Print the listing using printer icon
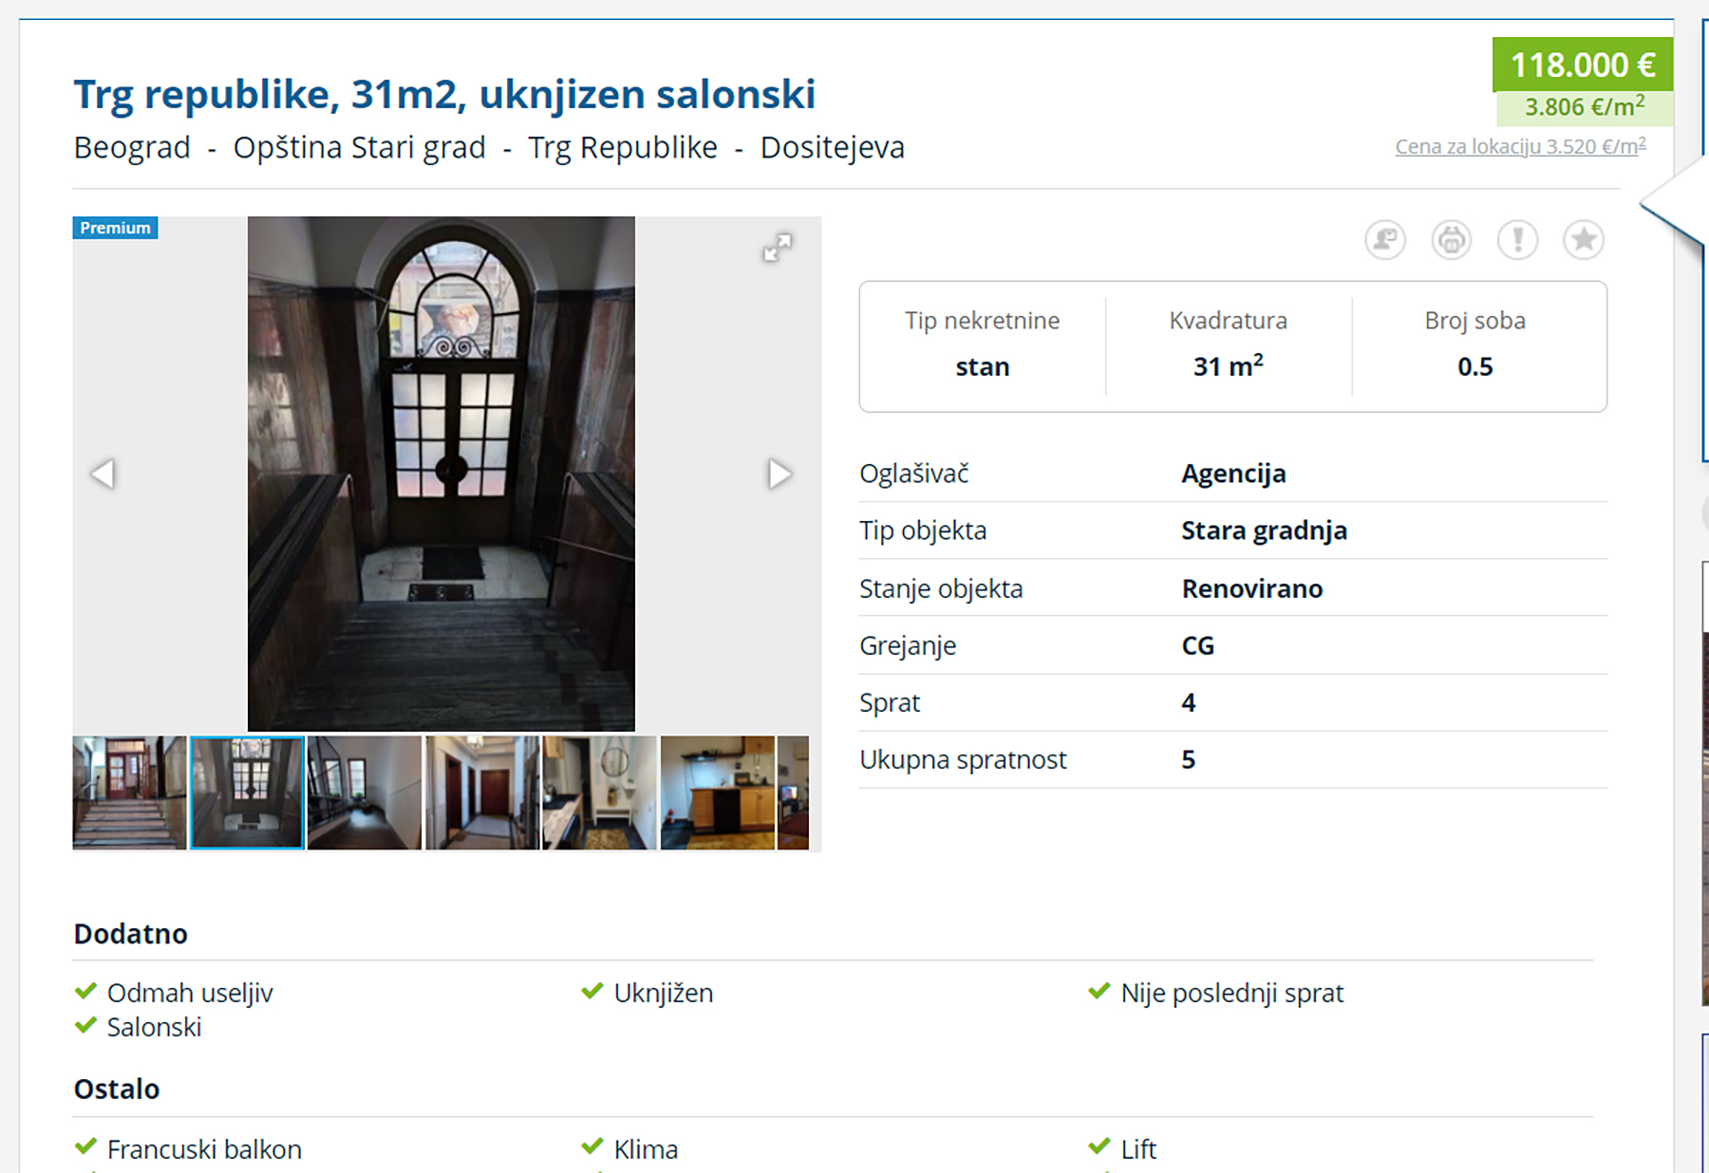The width and height of the screenshot is (1709, 1173). pos(1452,240)
